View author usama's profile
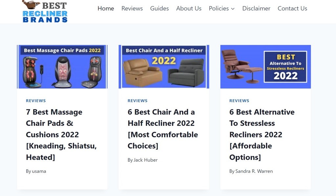 [x=39, y=171]
